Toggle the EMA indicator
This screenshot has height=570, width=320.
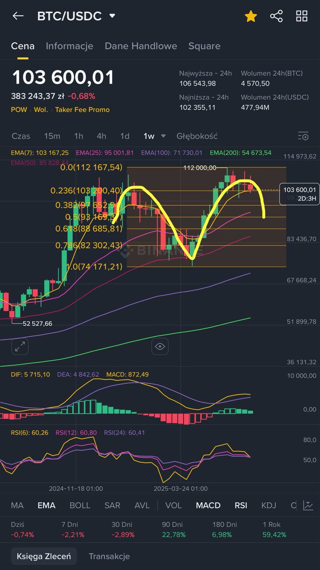(x=47, y=505)
